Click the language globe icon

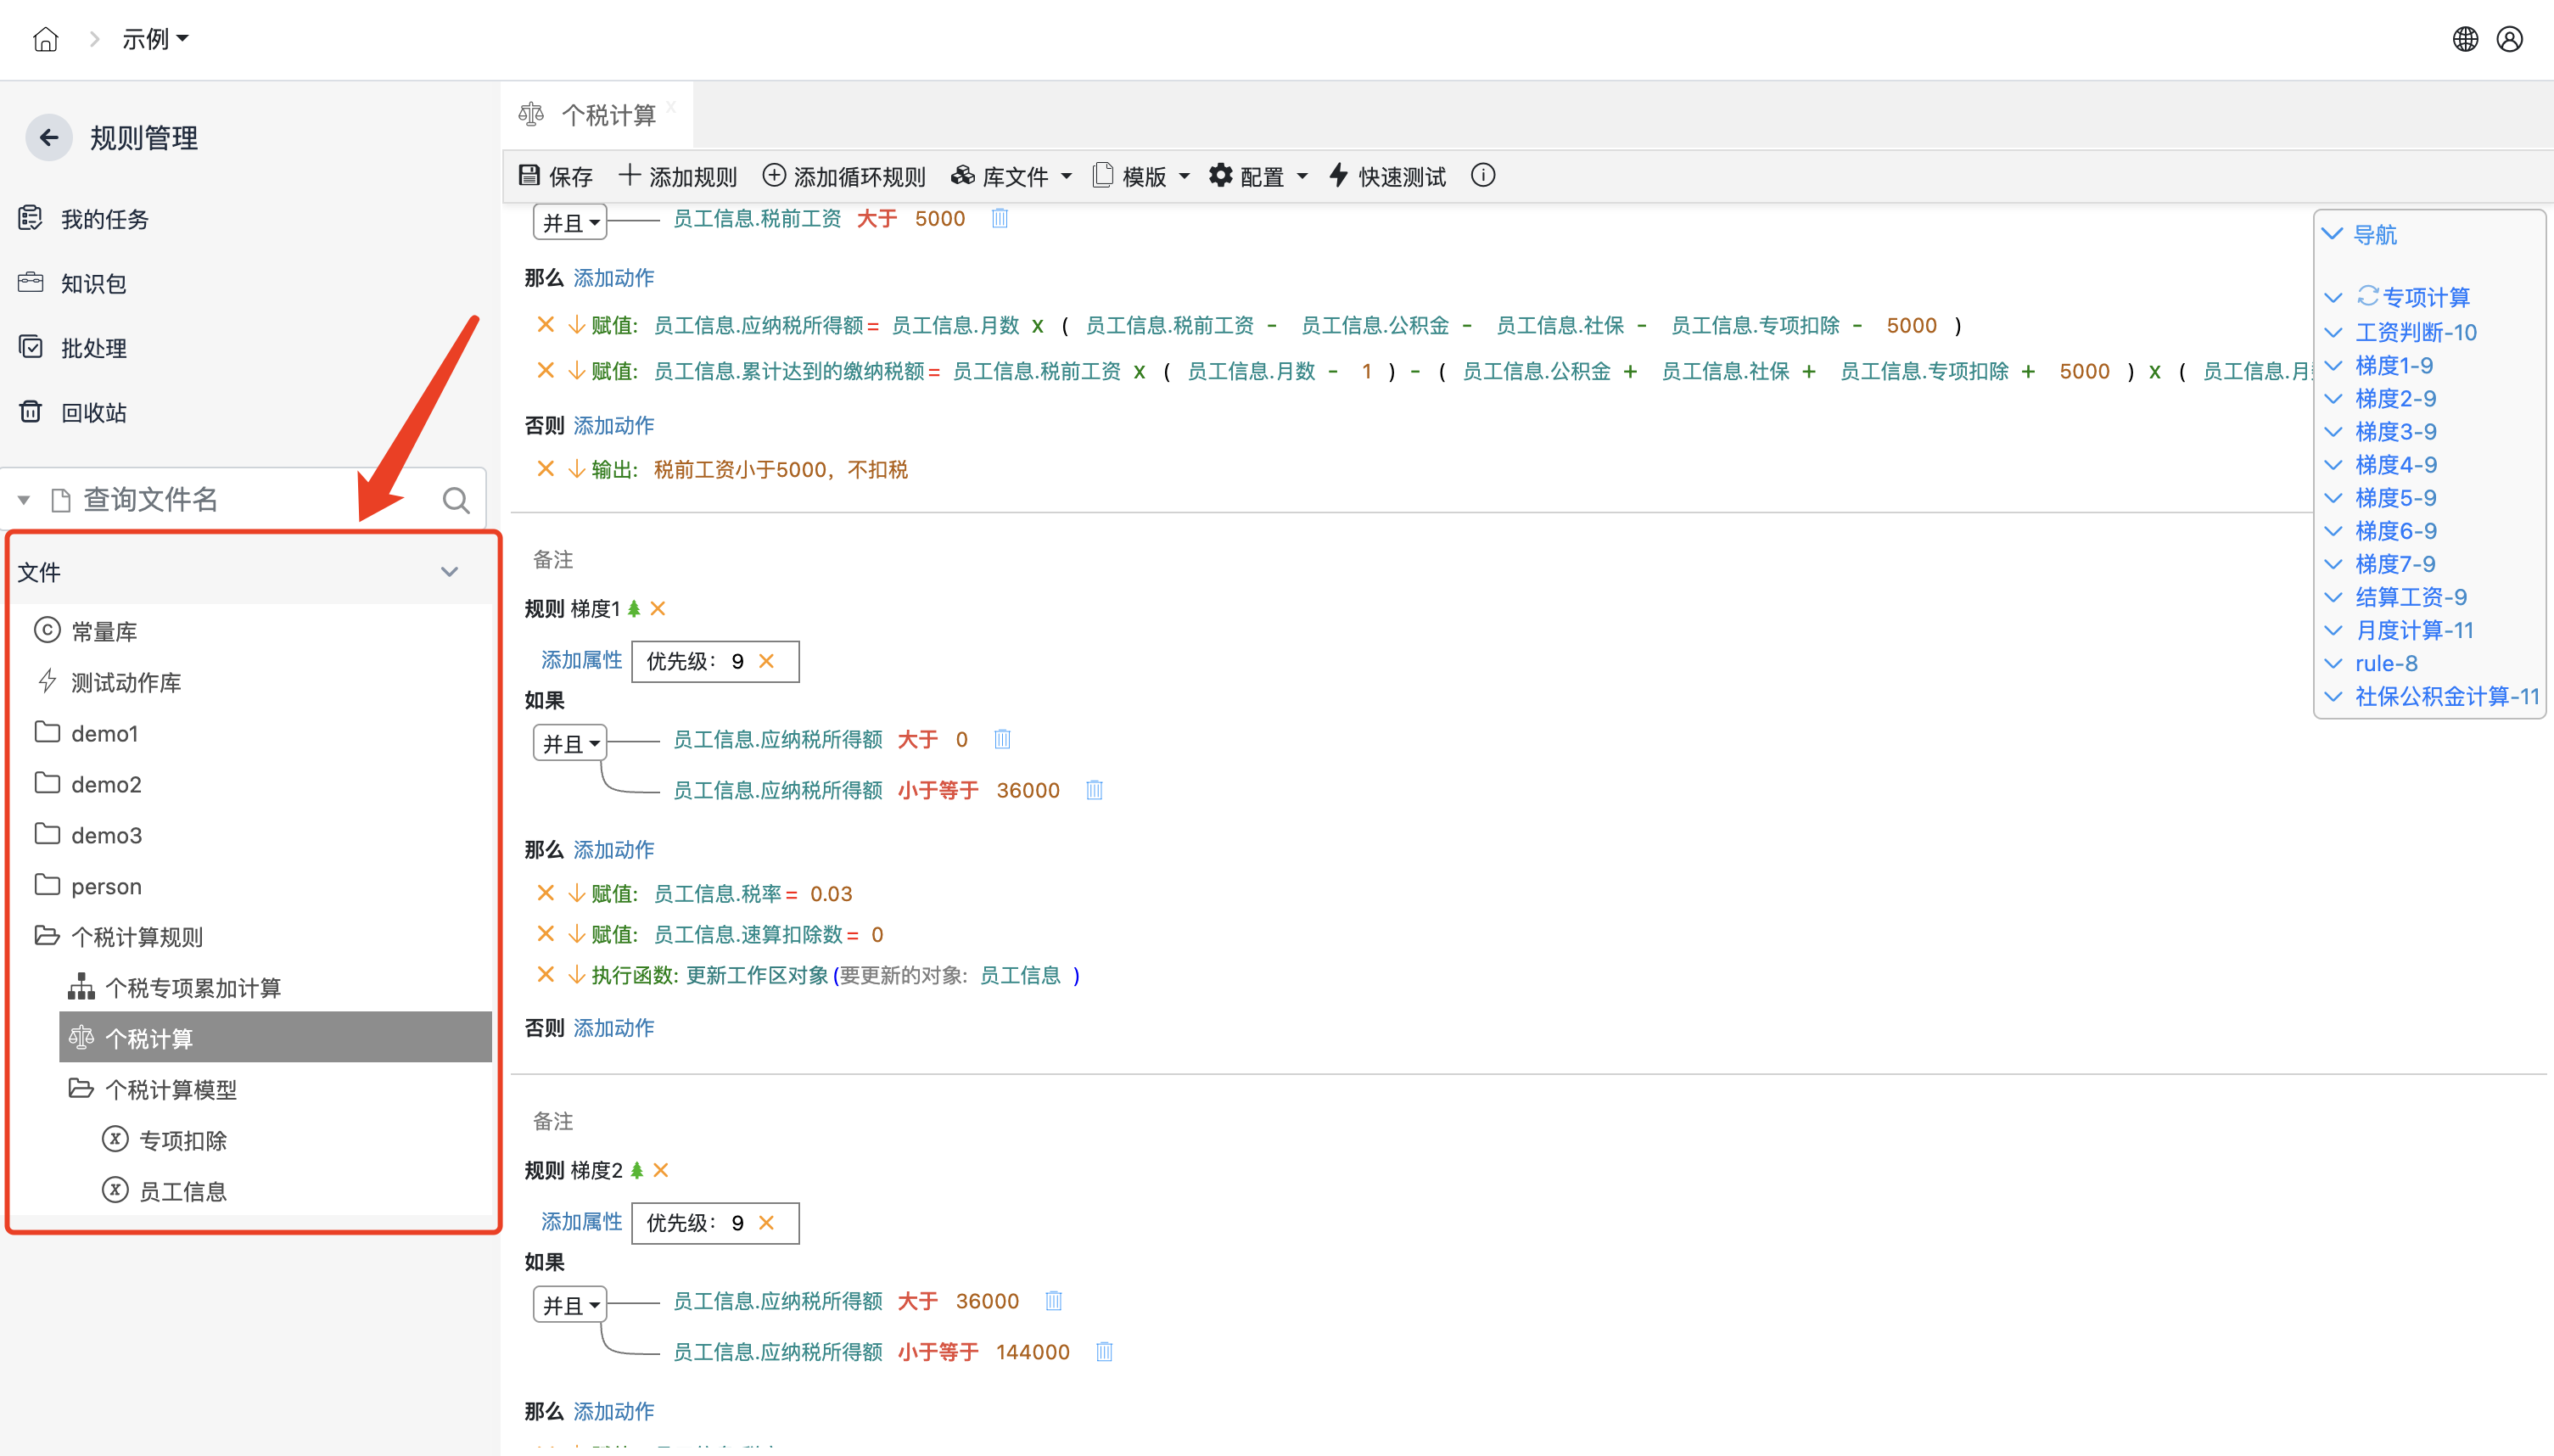pyautogui.click(x=2465, y=39)
